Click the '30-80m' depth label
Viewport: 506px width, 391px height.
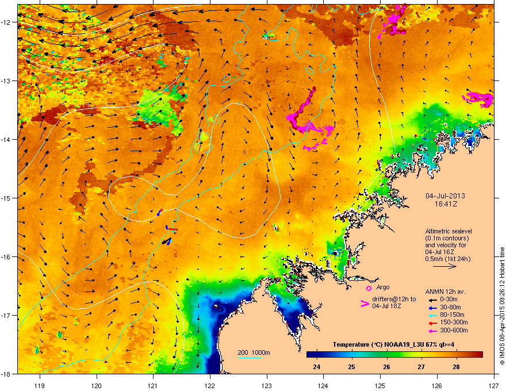(x=450, y=307)
